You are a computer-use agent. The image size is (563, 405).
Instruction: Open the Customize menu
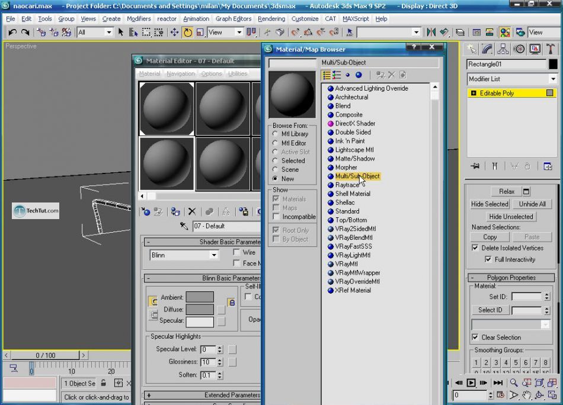point(305,19)
